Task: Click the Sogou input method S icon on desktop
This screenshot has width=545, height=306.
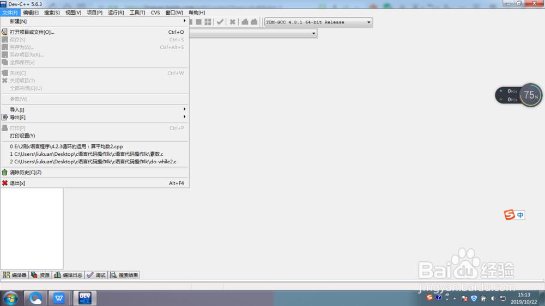Action: (509, 215)
